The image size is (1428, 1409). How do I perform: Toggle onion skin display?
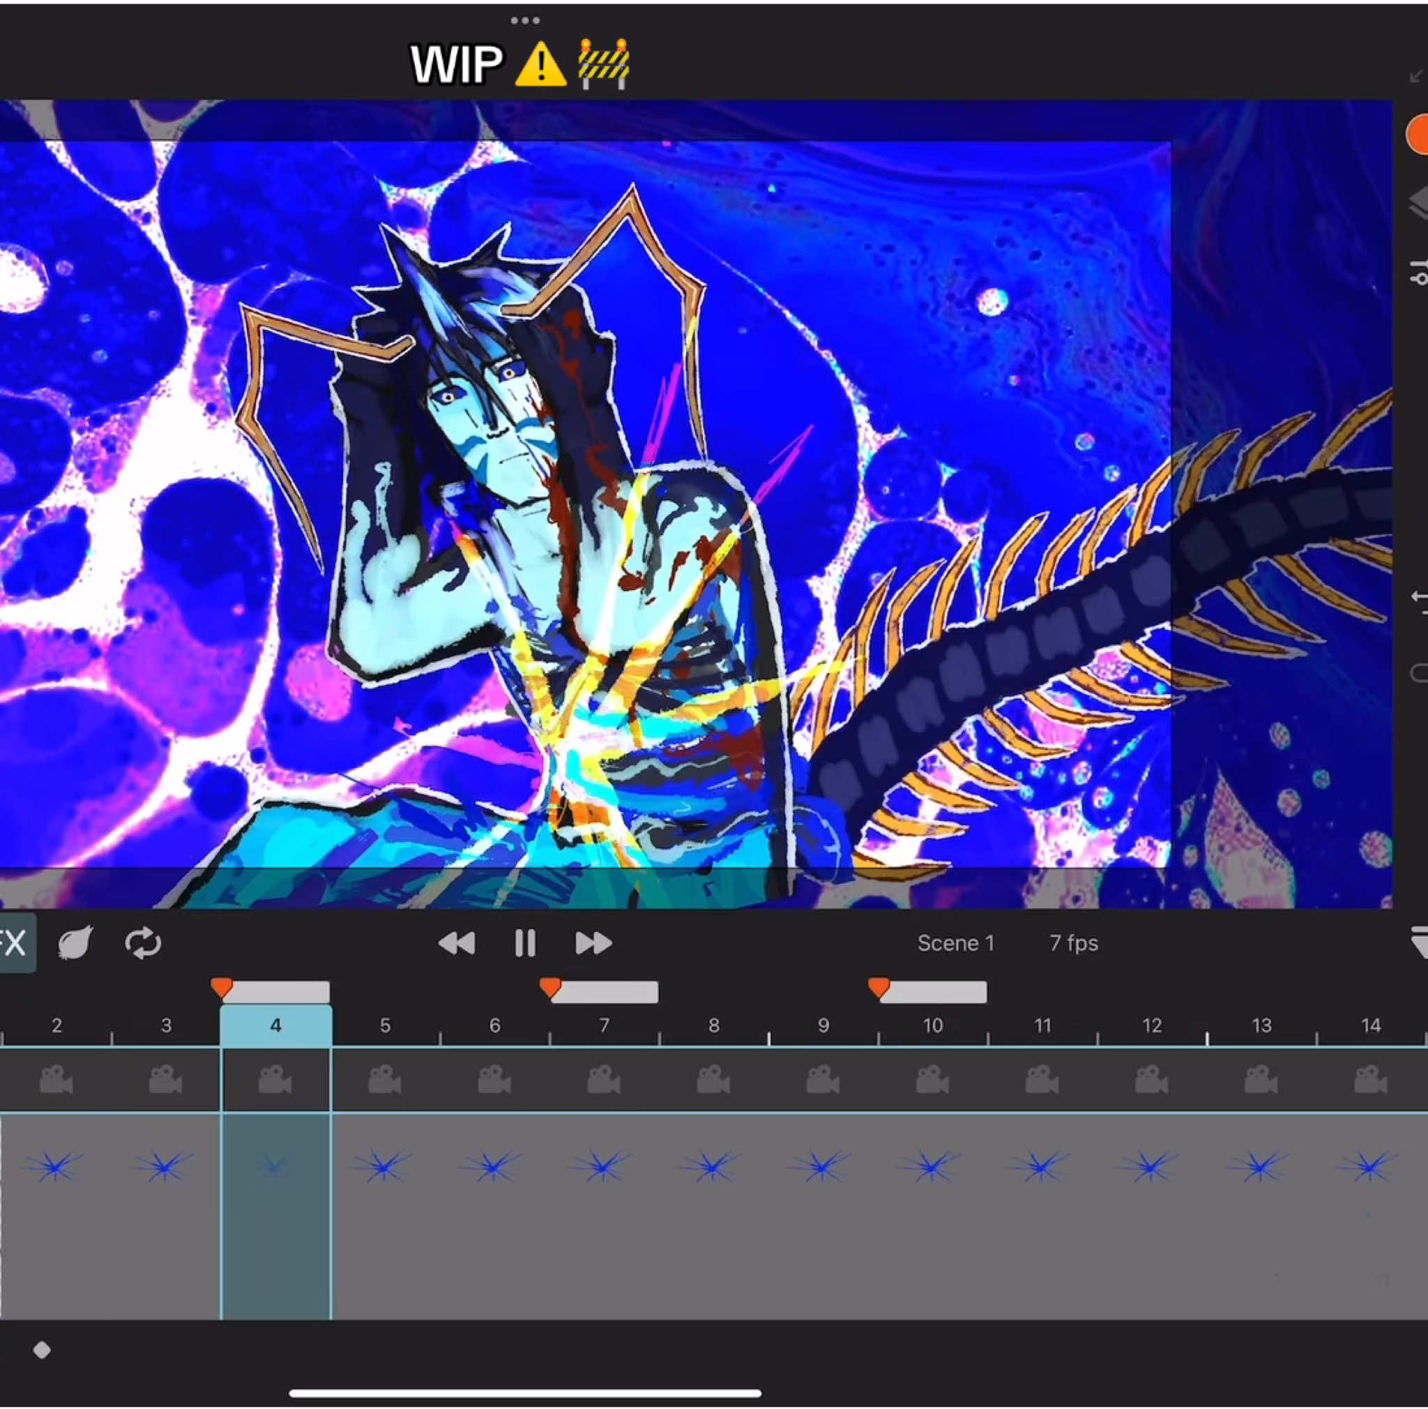tap(75, 943)
